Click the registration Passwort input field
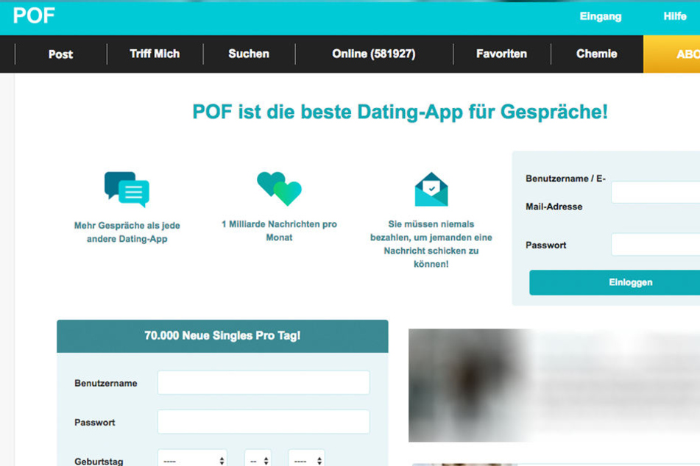The height and width of the screenshot is (466, 700). (x=264, y=422)
